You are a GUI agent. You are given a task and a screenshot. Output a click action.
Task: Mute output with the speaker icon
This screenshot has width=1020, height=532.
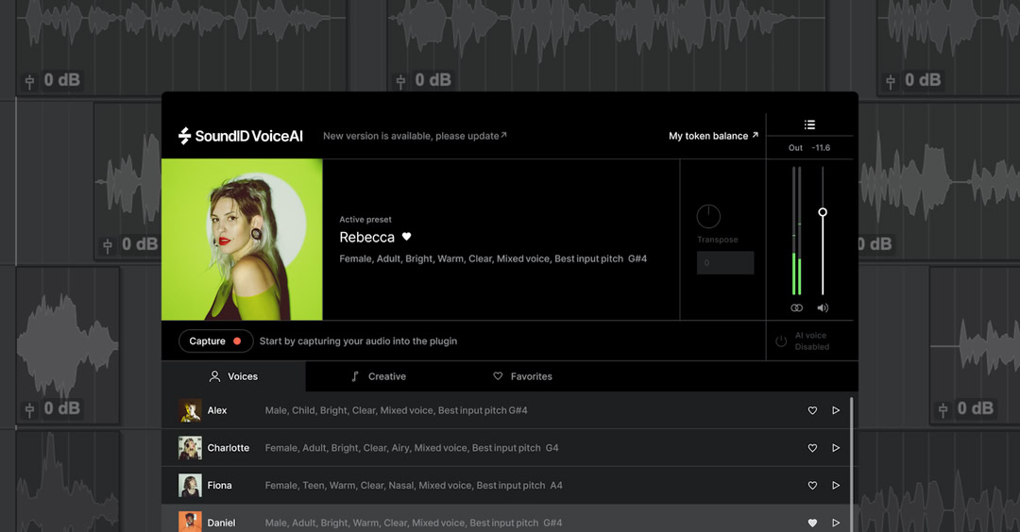823,308
